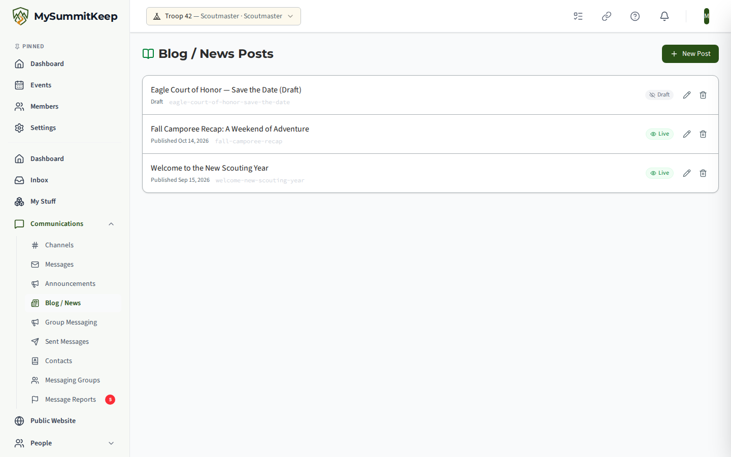The image size is (731, 457).
Task: Edit the Fall Camporee Recap post
Action: click(687, 134)
